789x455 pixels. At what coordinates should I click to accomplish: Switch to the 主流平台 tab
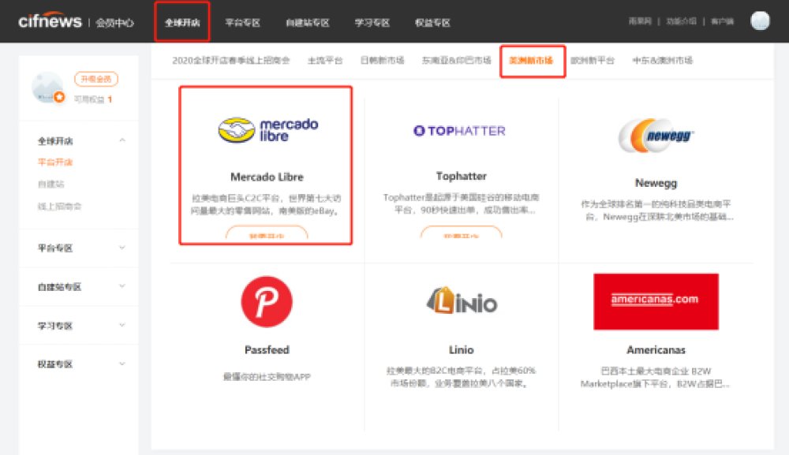325,61
